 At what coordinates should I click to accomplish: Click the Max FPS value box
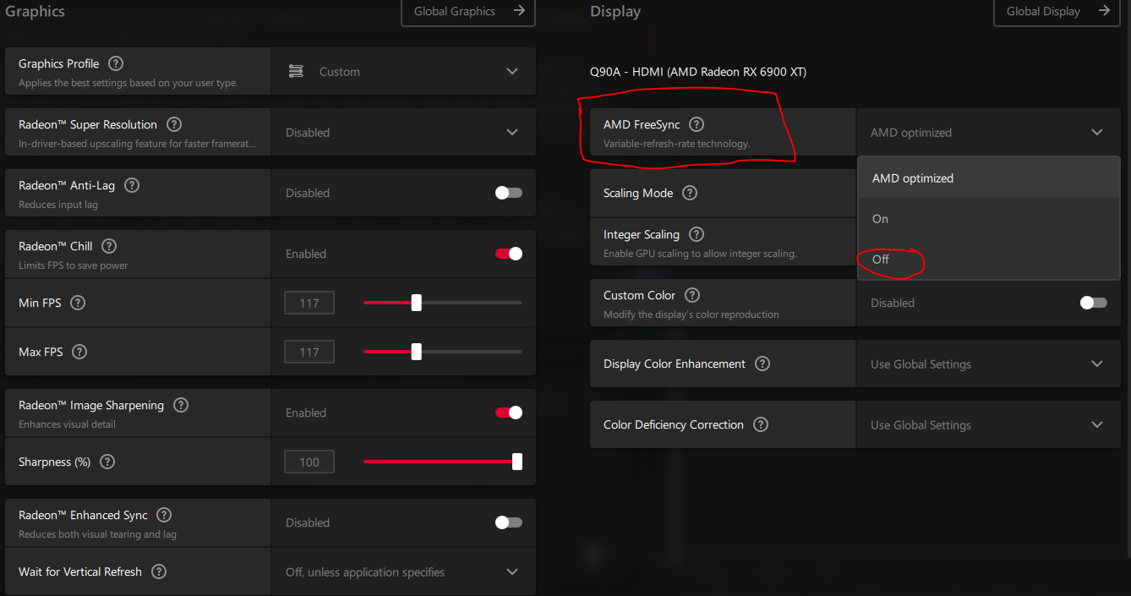pos(309,352)
